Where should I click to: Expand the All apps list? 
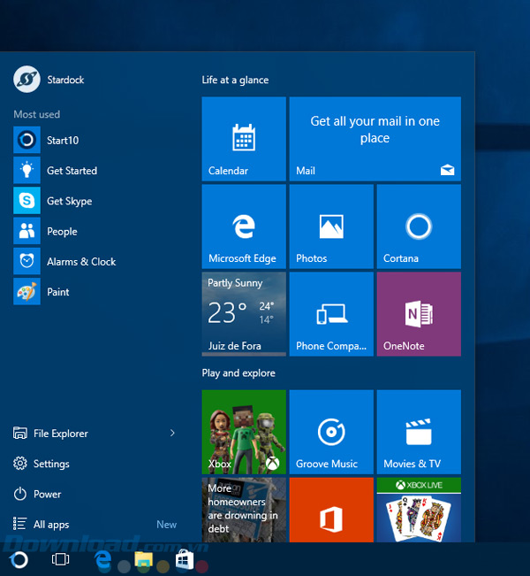[50, 525]
